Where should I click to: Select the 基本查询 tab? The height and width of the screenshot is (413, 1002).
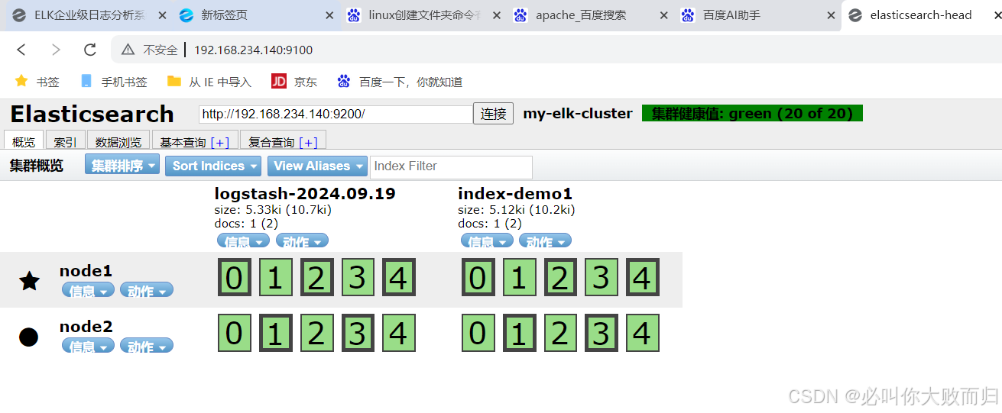183,143
